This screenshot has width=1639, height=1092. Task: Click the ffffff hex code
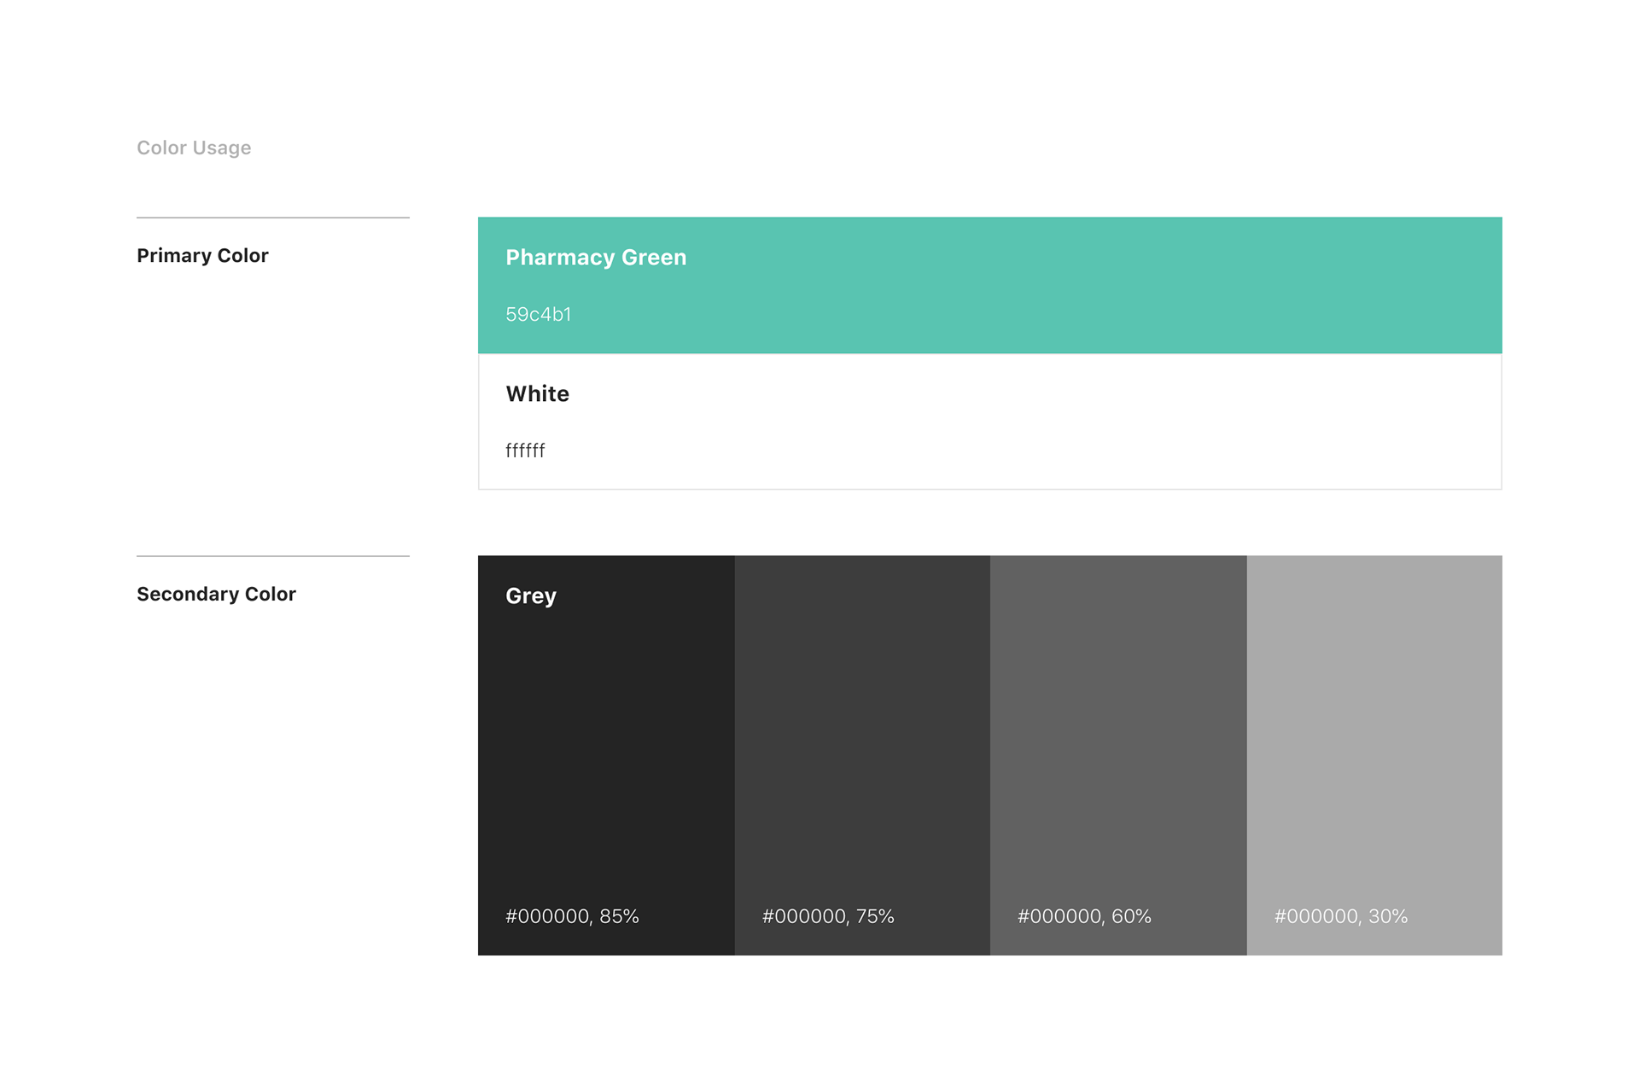525,450
